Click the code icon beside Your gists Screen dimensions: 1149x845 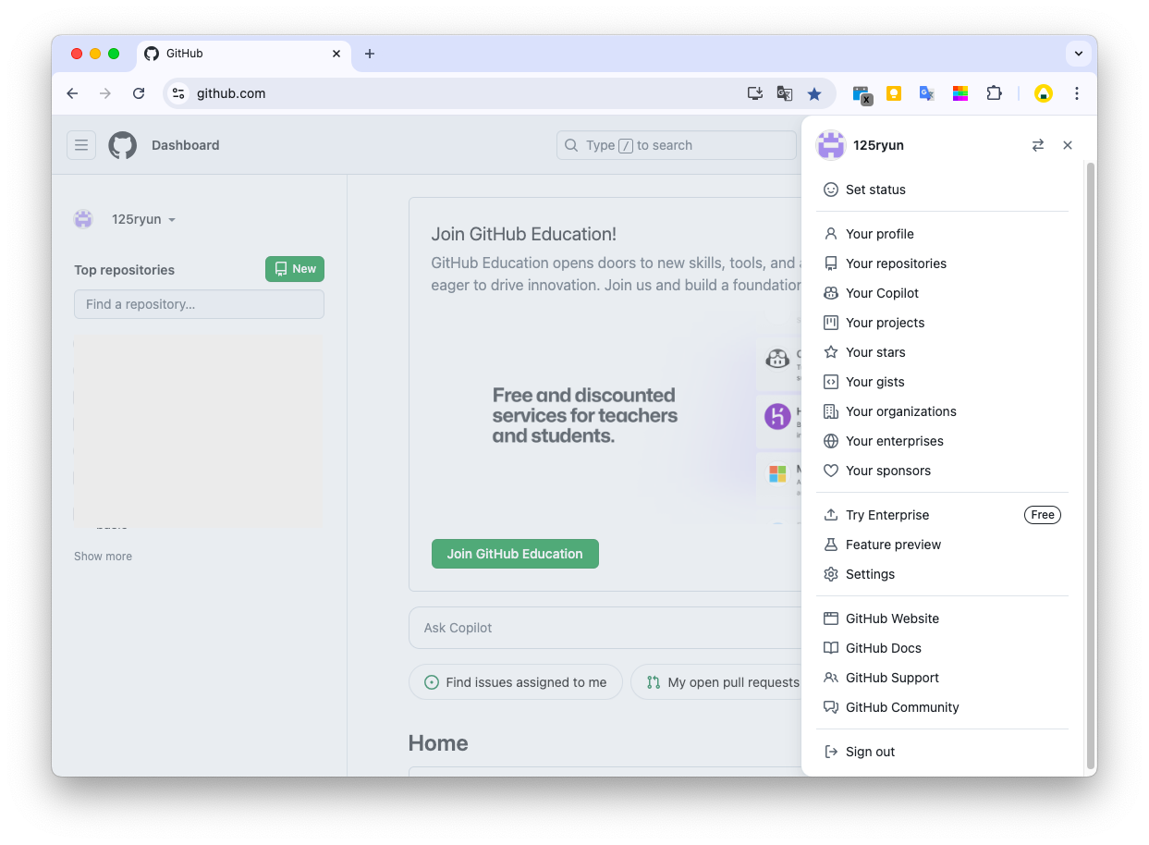coord(831,382)
